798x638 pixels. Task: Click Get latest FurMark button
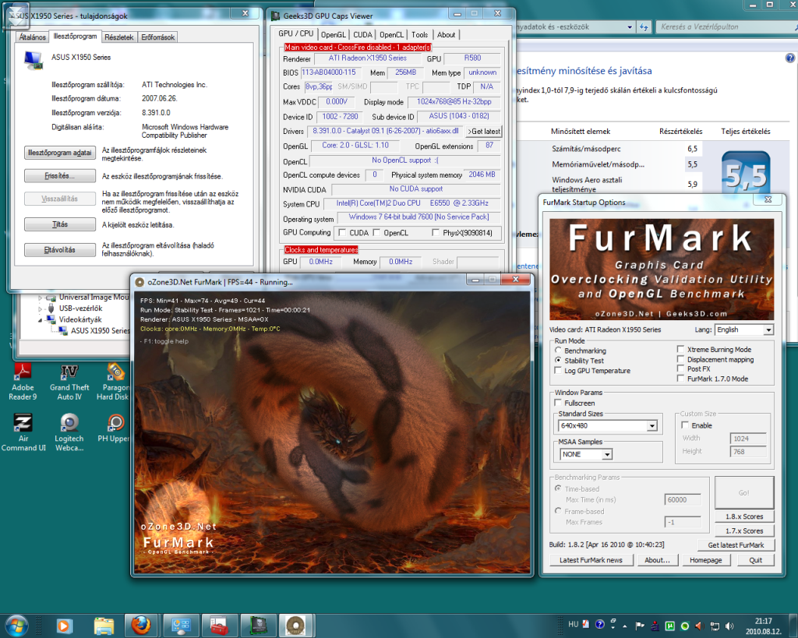coord(736,545)
